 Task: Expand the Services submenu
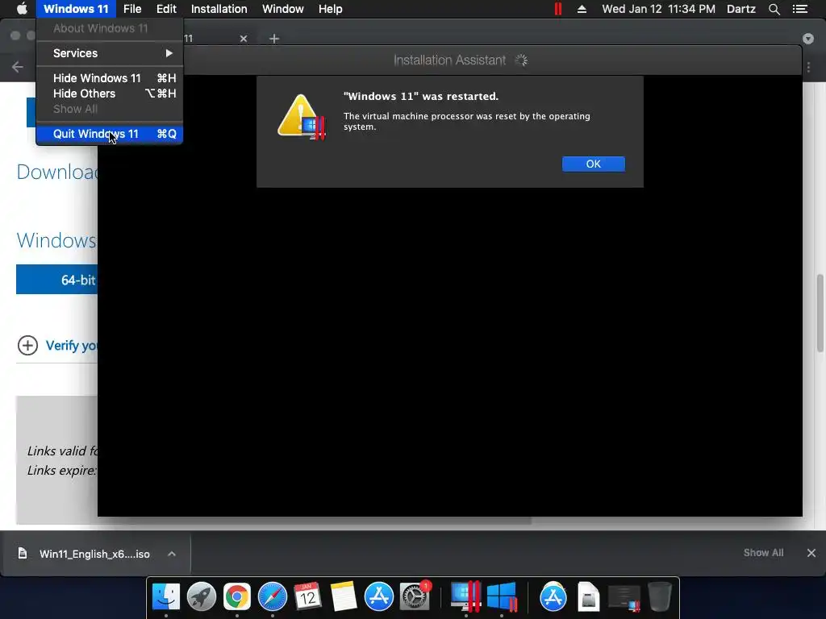[110, 53]
